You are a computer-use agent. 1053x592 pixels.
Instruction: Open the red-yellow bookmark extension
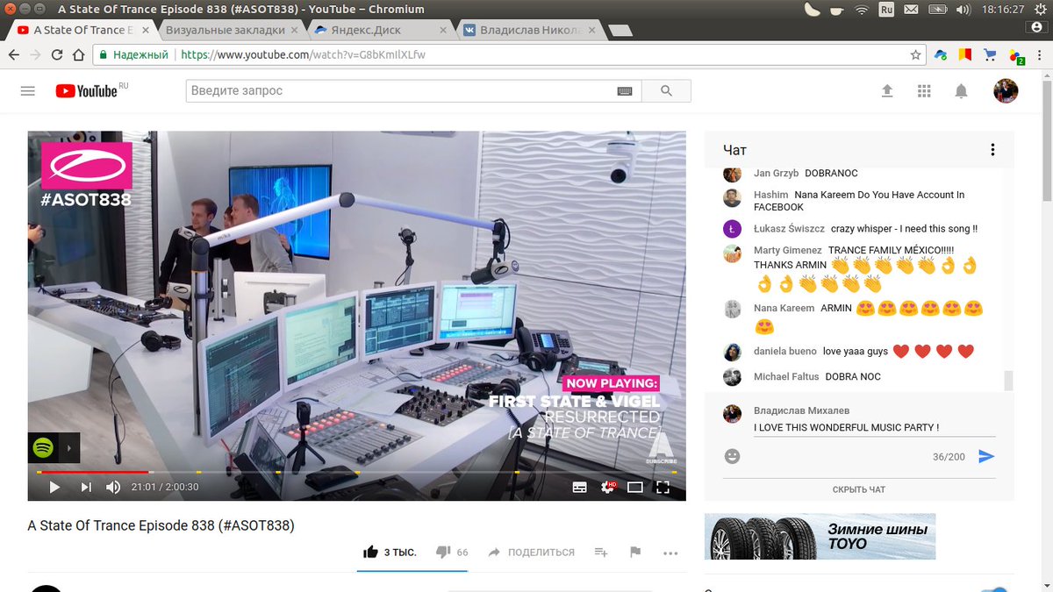965,54
